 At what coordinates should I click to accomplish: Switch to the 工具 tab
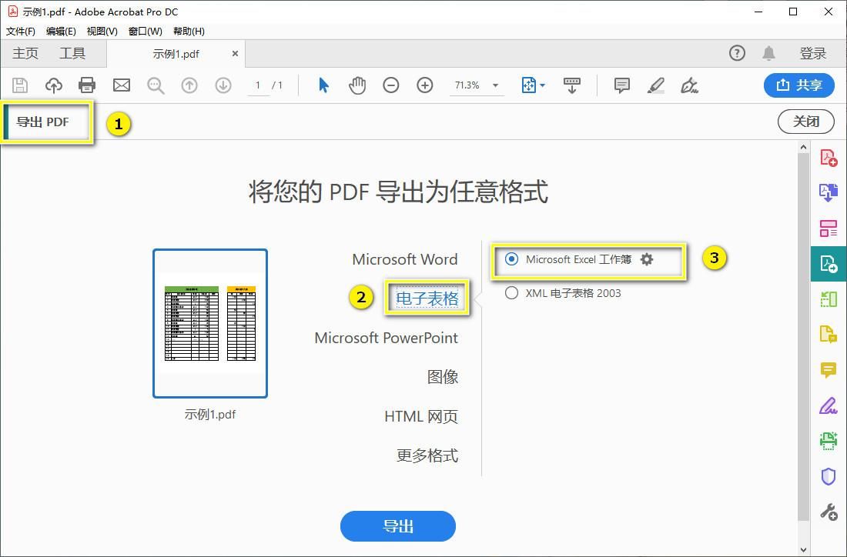(x=72, y=53)
